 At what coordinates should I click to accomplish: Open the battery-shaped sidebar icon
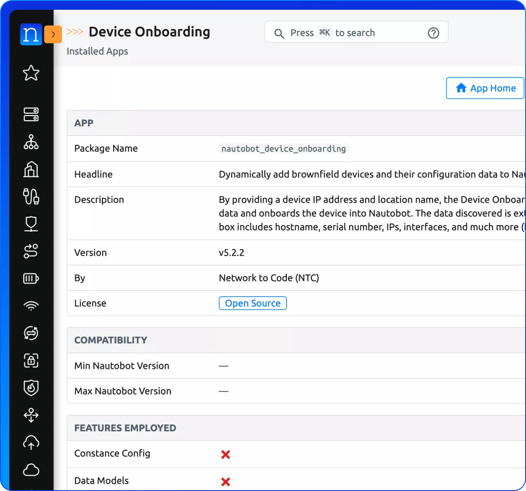[x=31, y=278]
